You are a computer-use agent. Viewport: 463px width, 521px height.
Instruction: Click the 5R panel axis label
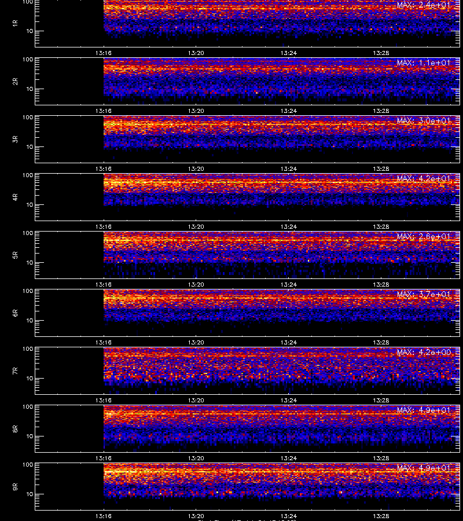point(15,255)
